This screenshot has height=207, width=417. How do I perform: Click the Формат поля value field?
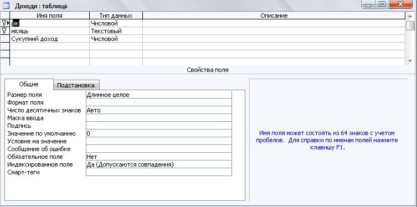[x=159, y=102]
